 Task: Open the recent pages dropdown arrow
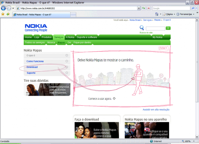click(13, 8)
